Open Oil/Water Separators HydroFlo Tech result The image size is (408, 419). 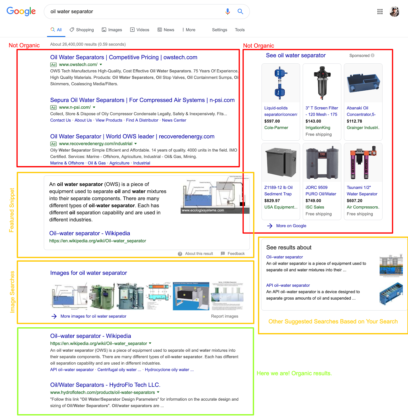[105, 385]
